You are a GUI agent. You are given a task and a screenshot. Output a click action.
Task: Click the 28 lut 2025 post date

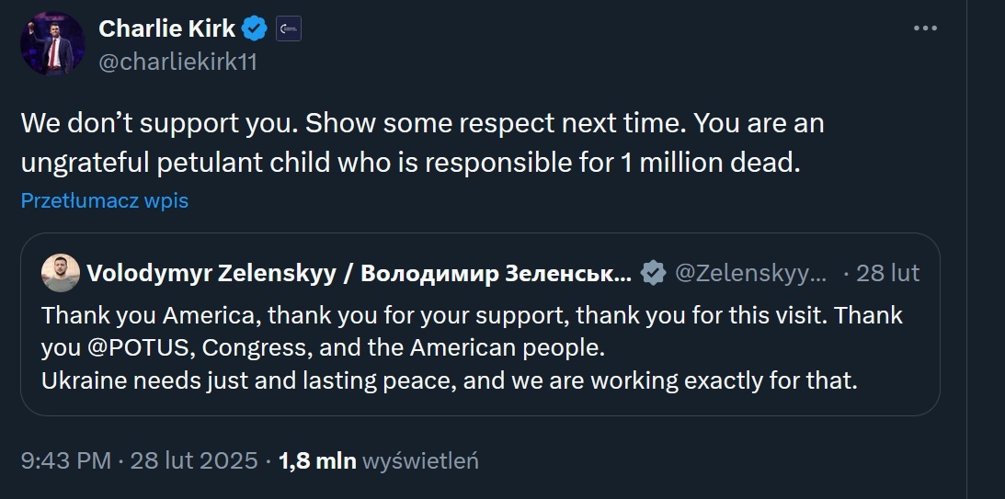click(x=194, y=460)
